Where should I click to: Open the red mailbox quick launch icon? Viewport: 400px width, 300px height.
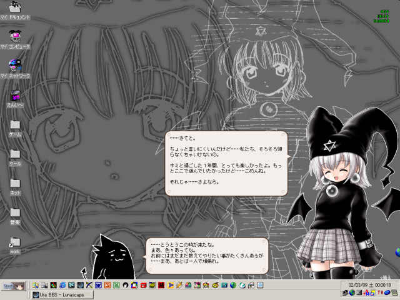[x=143, y=285]
